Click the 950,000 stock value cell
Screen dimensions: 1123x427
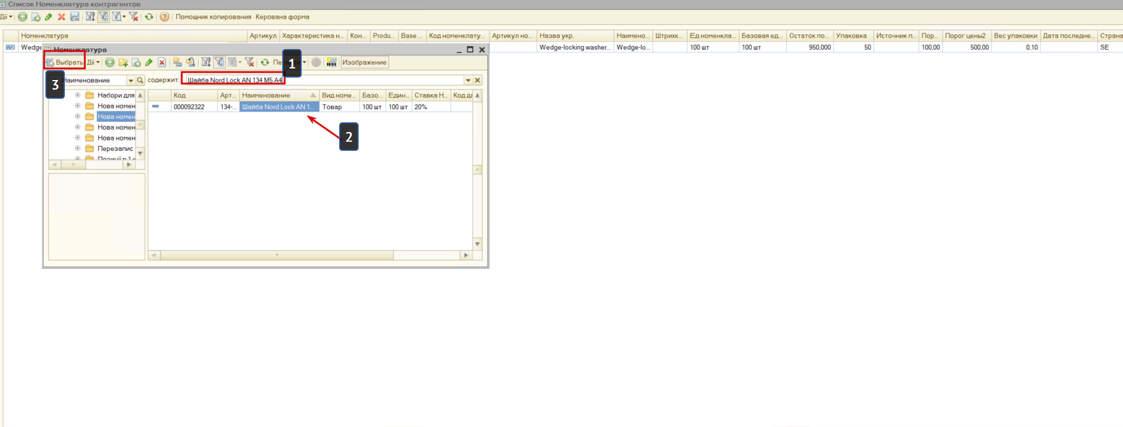tap(810, 47)
